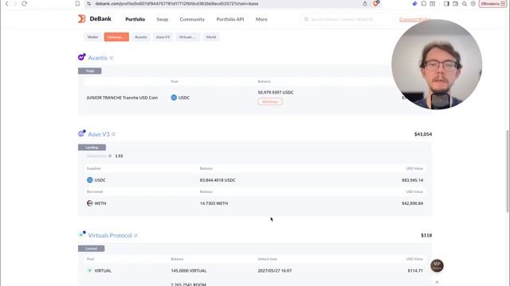
Task: Click the health rate info icon
Action: pyautogui.click(x=110, y=156)
